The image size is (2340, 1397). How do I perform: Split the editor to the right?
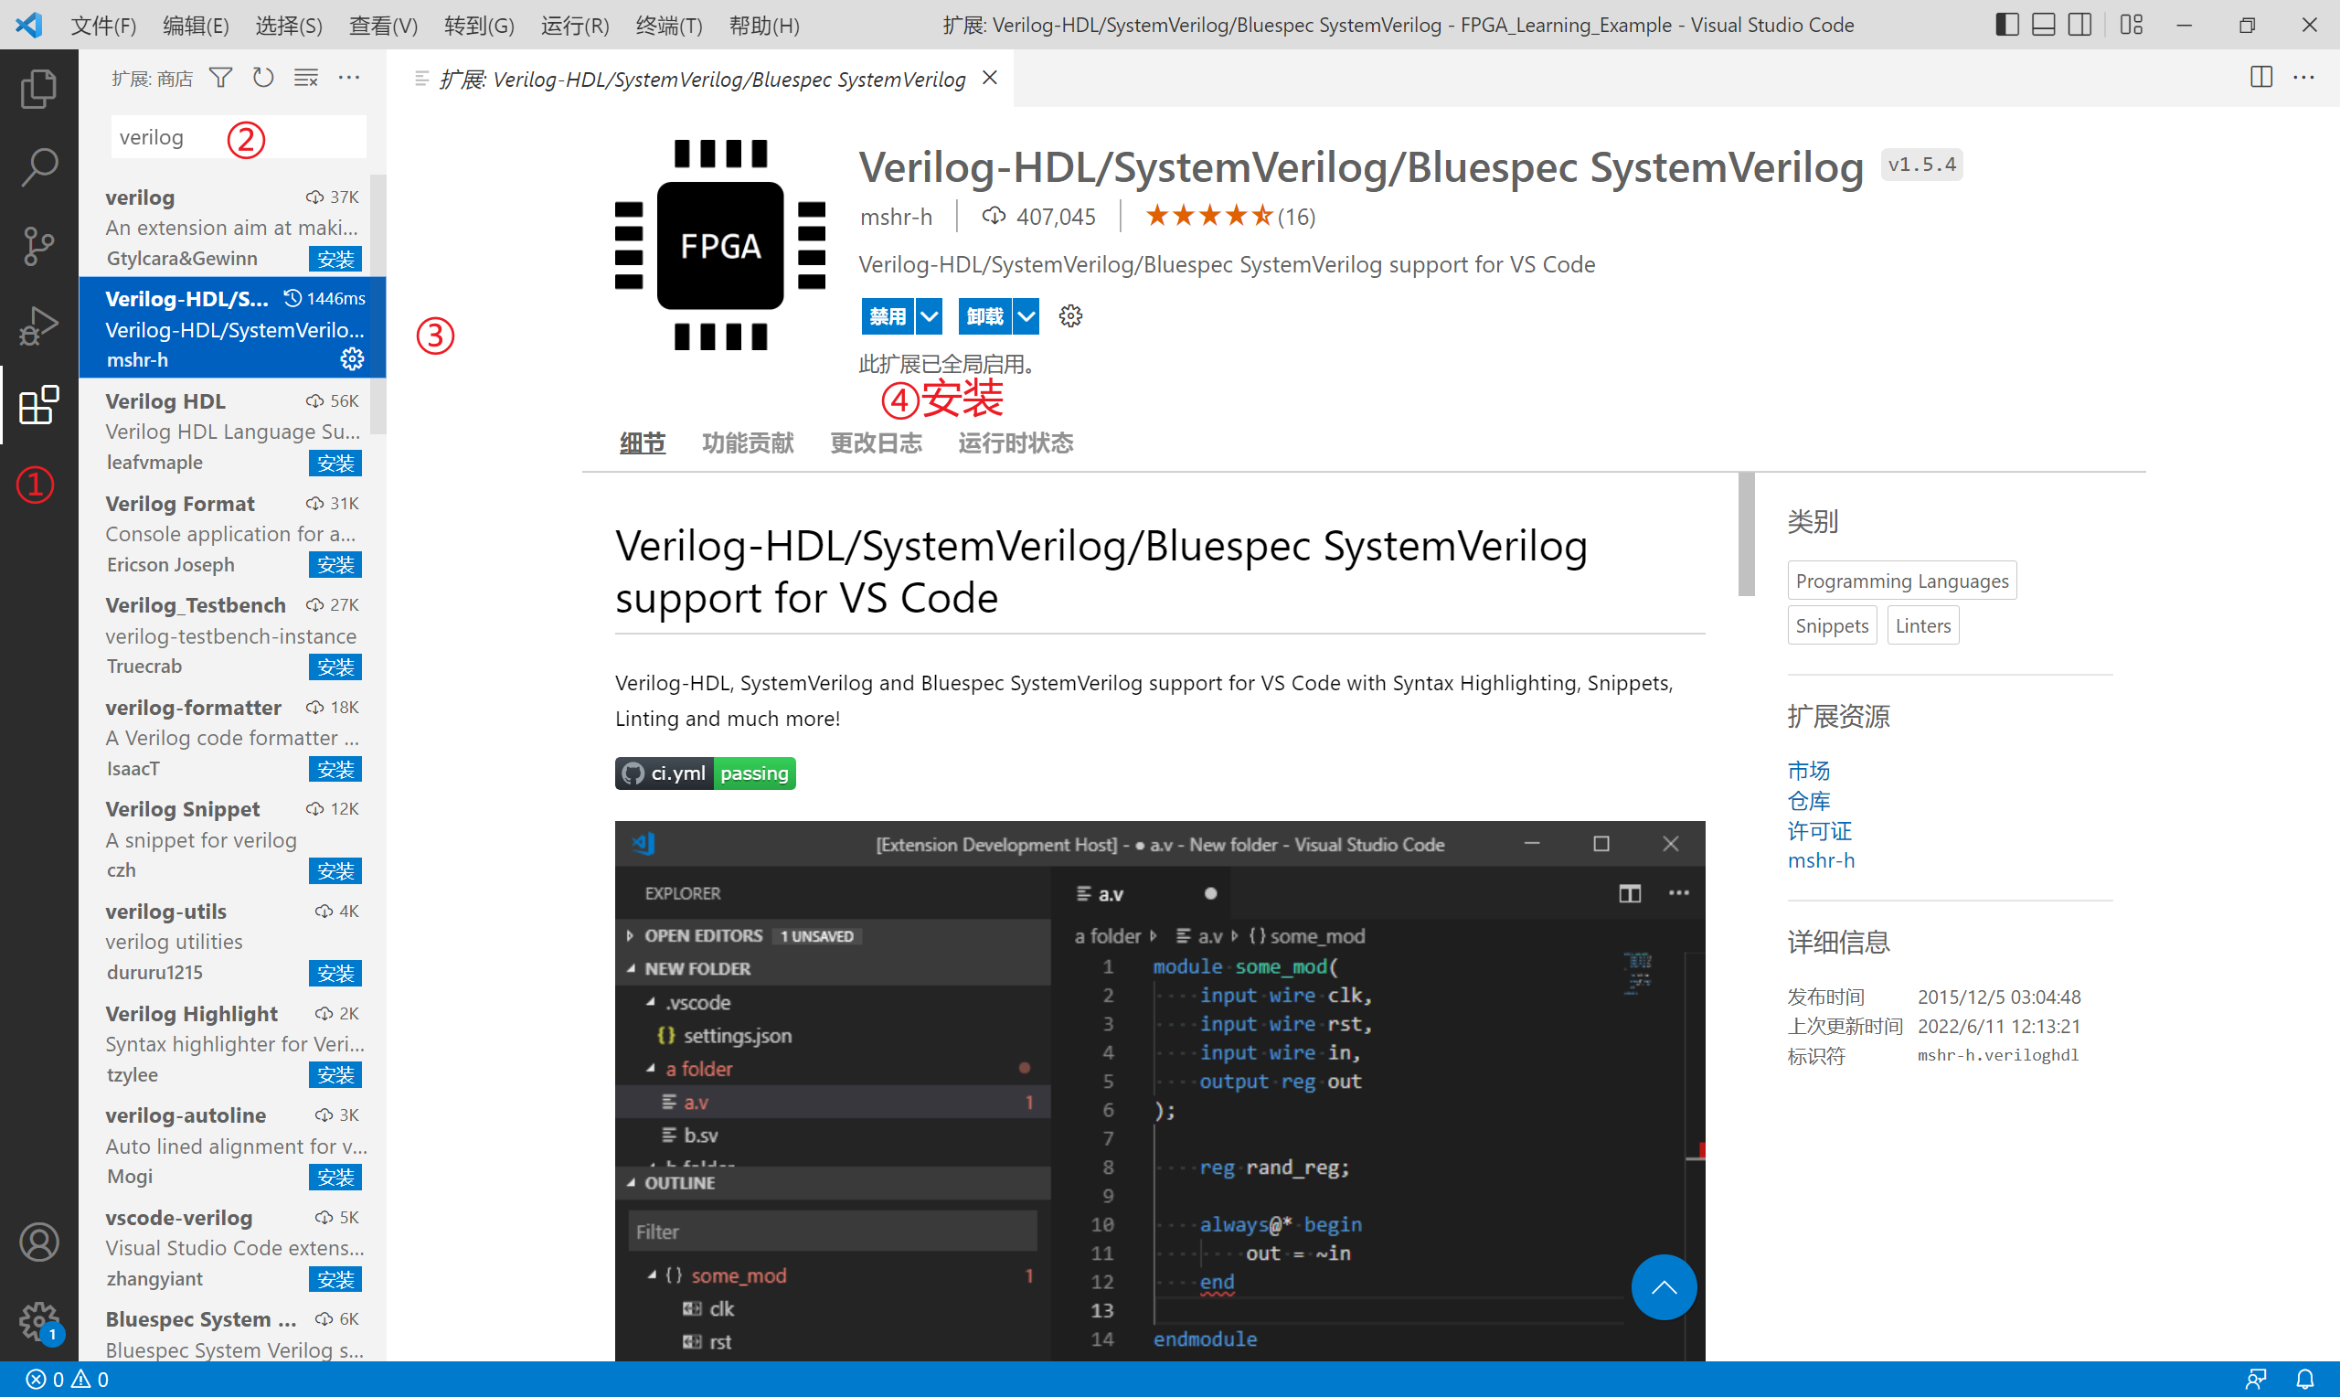click(2261, 78)
